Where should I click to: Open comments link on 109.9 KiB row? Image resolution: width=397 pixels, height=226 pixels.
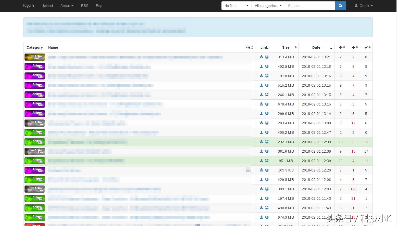tap(249, 170)
